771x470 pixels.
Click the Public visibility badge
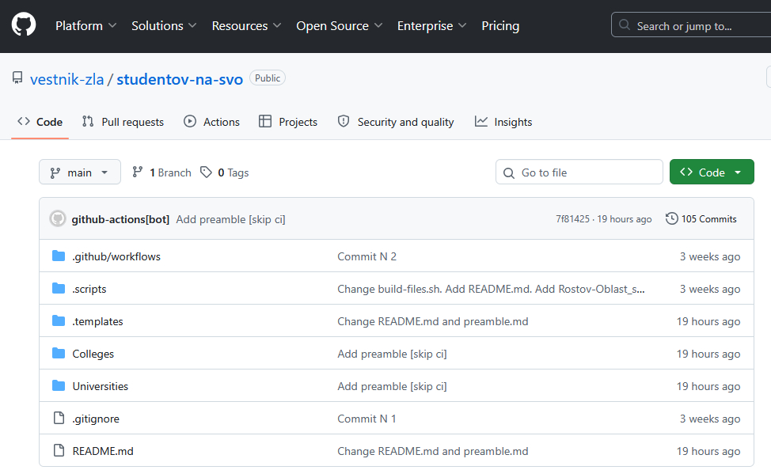click(x=268, y=78)
